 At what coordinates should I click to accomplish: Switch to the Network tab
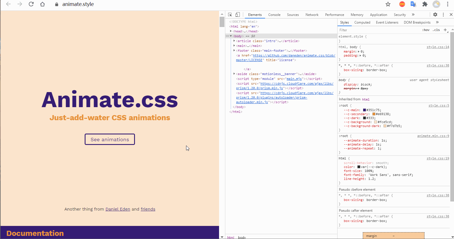coord(312,15)
